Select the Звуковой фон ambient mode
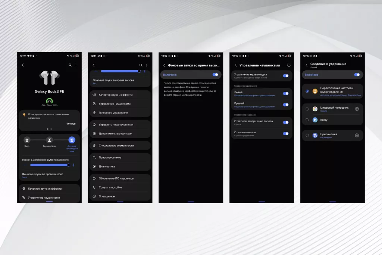 [50, 140]
